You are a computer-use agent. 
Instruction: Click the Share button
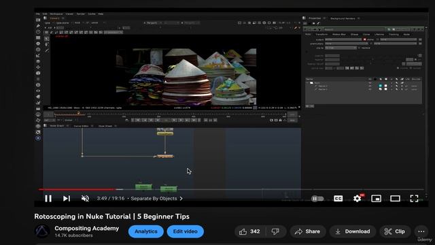308,231
